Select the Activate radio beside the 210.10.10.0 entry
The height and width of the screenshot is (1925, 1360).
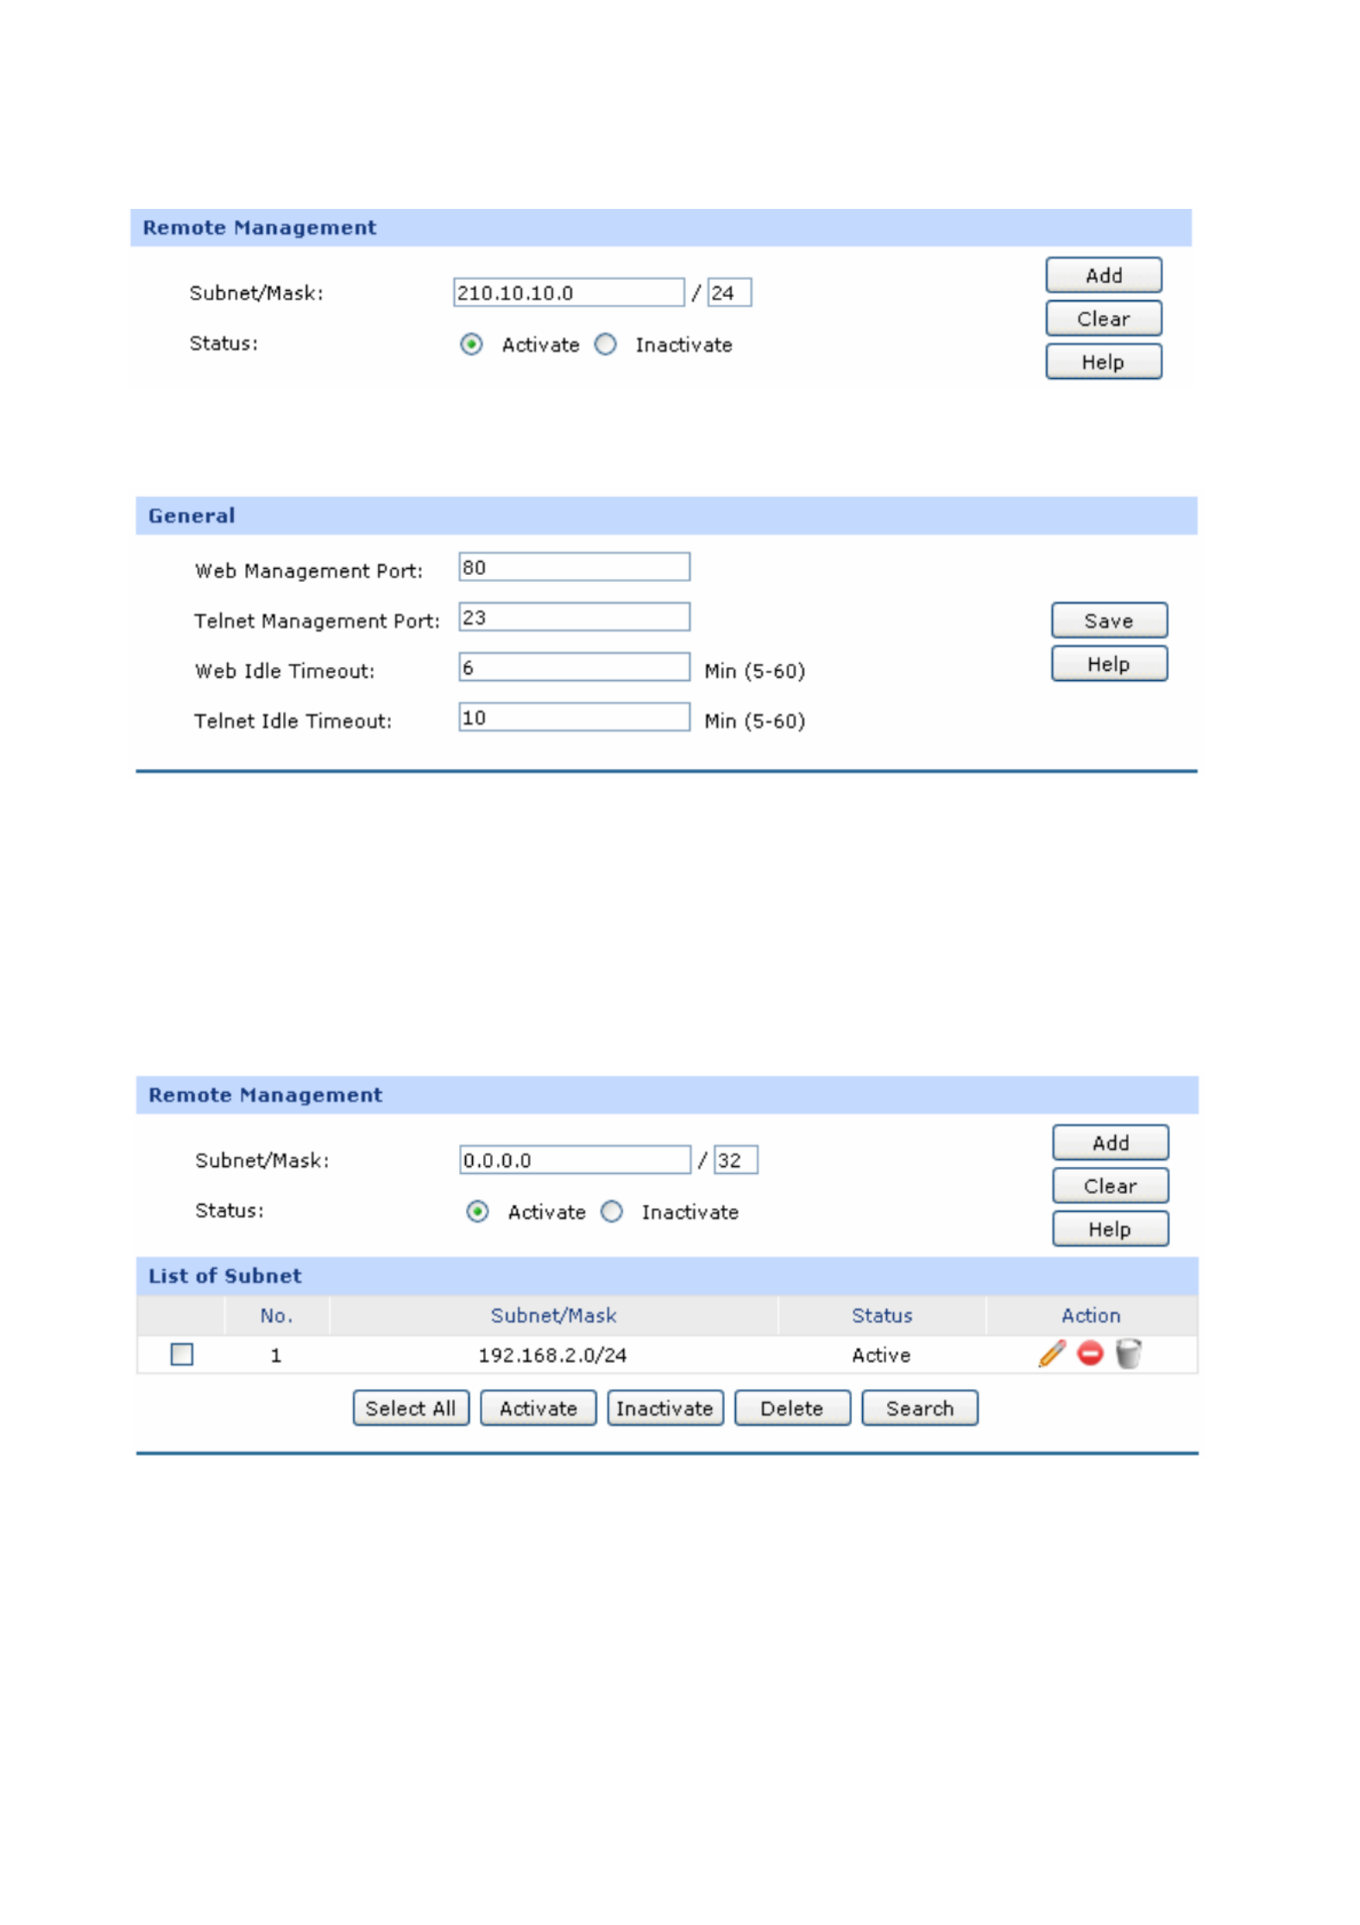click(471, 344)
